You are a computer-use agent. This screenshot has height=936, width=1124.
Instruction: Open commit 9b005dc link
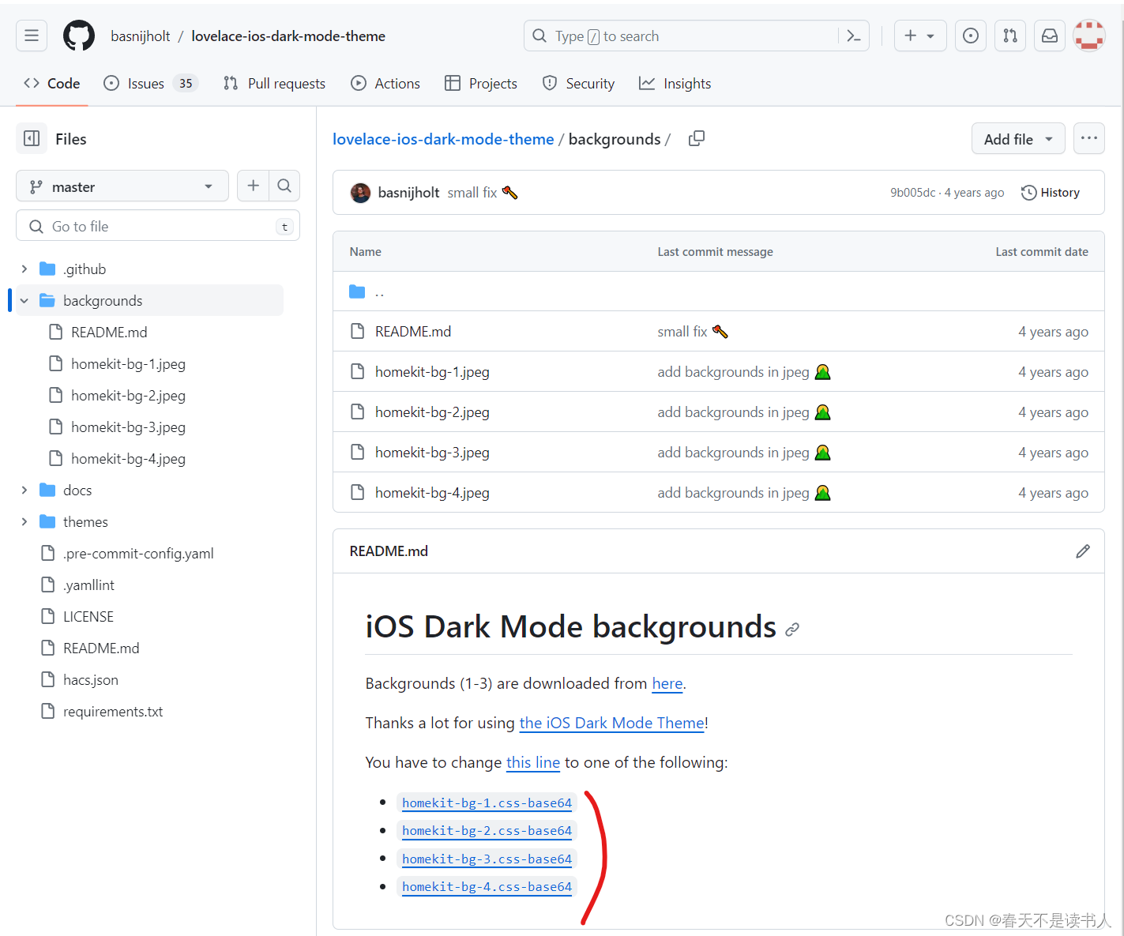click(x=912, y=193)
